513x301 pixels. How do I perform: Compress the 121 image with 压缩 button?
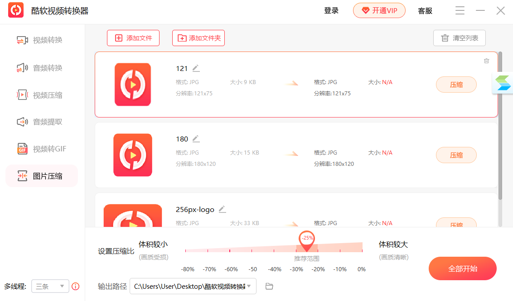(x=456, y=85)
